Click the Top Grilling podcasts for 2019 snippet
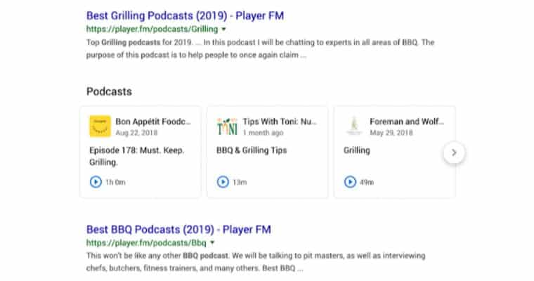This screenshot has height=281, width=534. click(260, 48)
